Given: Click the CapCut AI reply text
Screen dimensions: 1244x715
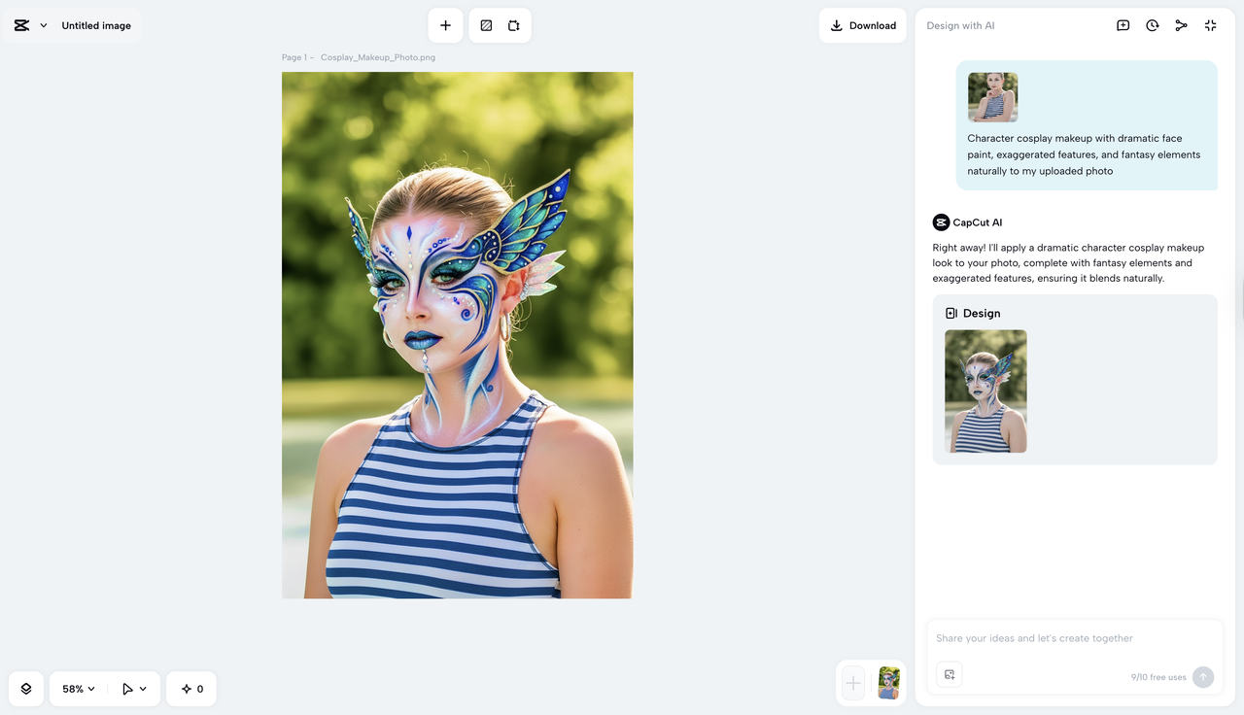Looking at the screenshot, I should (1068, 263).
